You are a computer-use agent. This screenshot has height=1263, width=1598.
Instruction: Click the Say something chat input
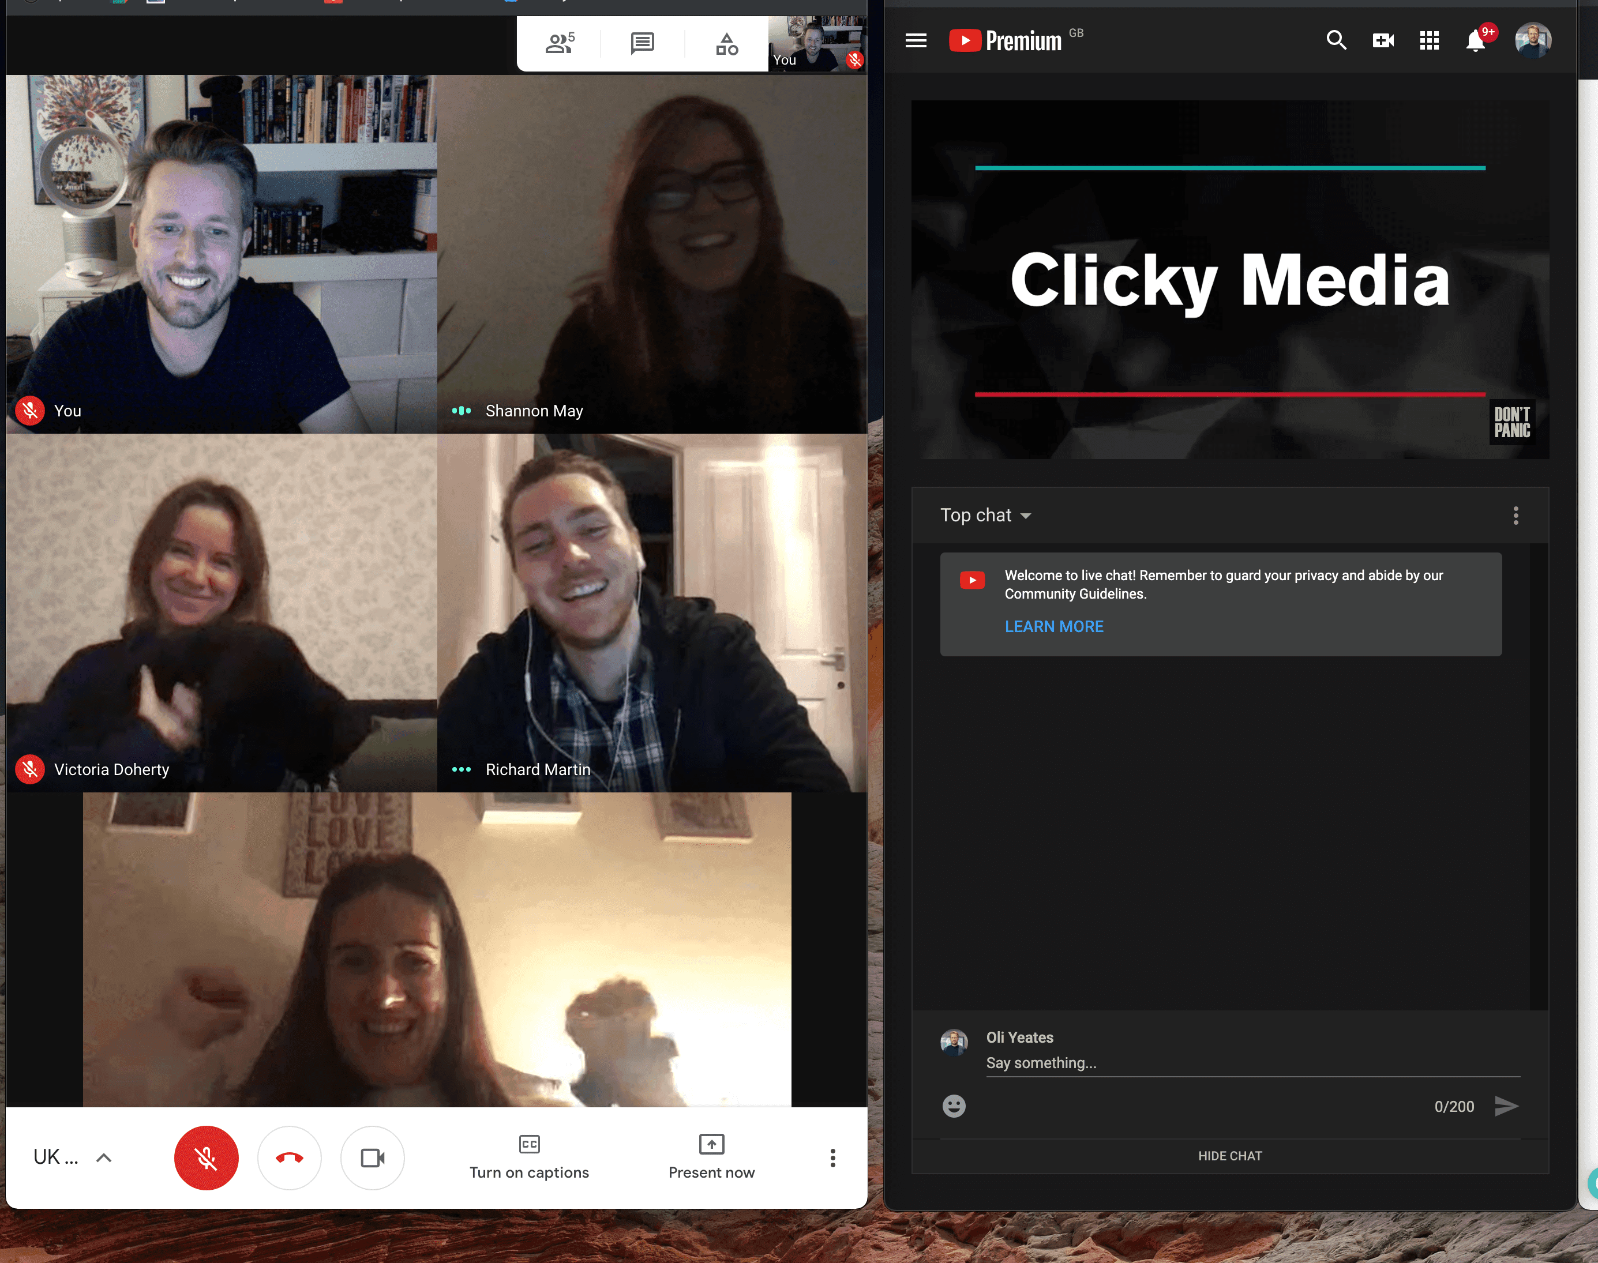click(x=1252, y=1063)
